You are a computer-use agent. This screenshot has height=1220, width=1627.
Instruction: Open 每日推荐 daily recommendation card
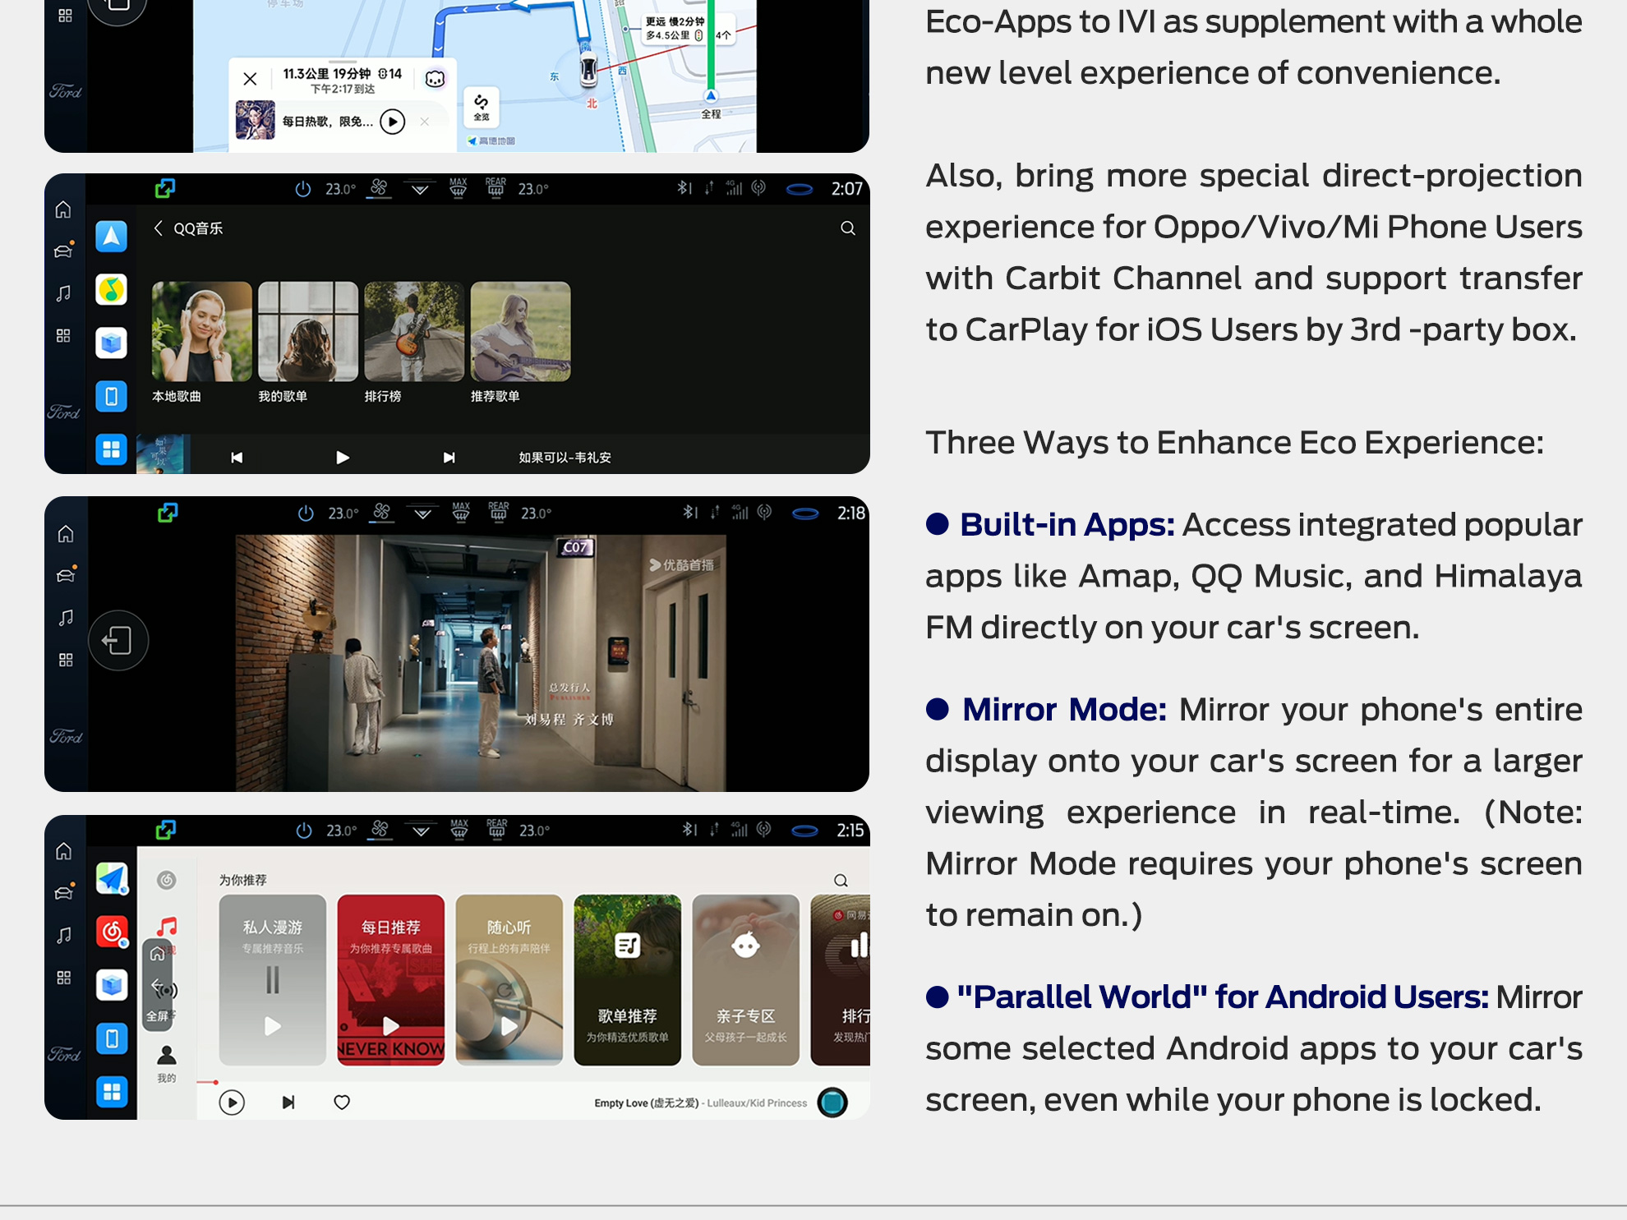390,979
